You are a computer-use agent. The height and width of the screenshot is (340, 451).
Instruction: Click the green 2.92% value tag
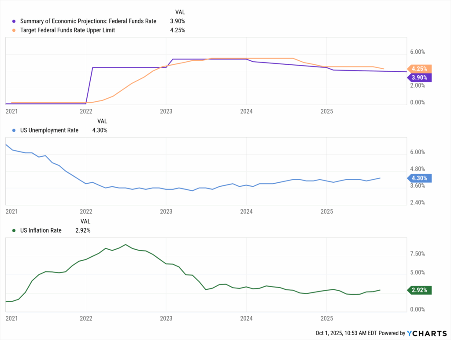coord(420,290)
